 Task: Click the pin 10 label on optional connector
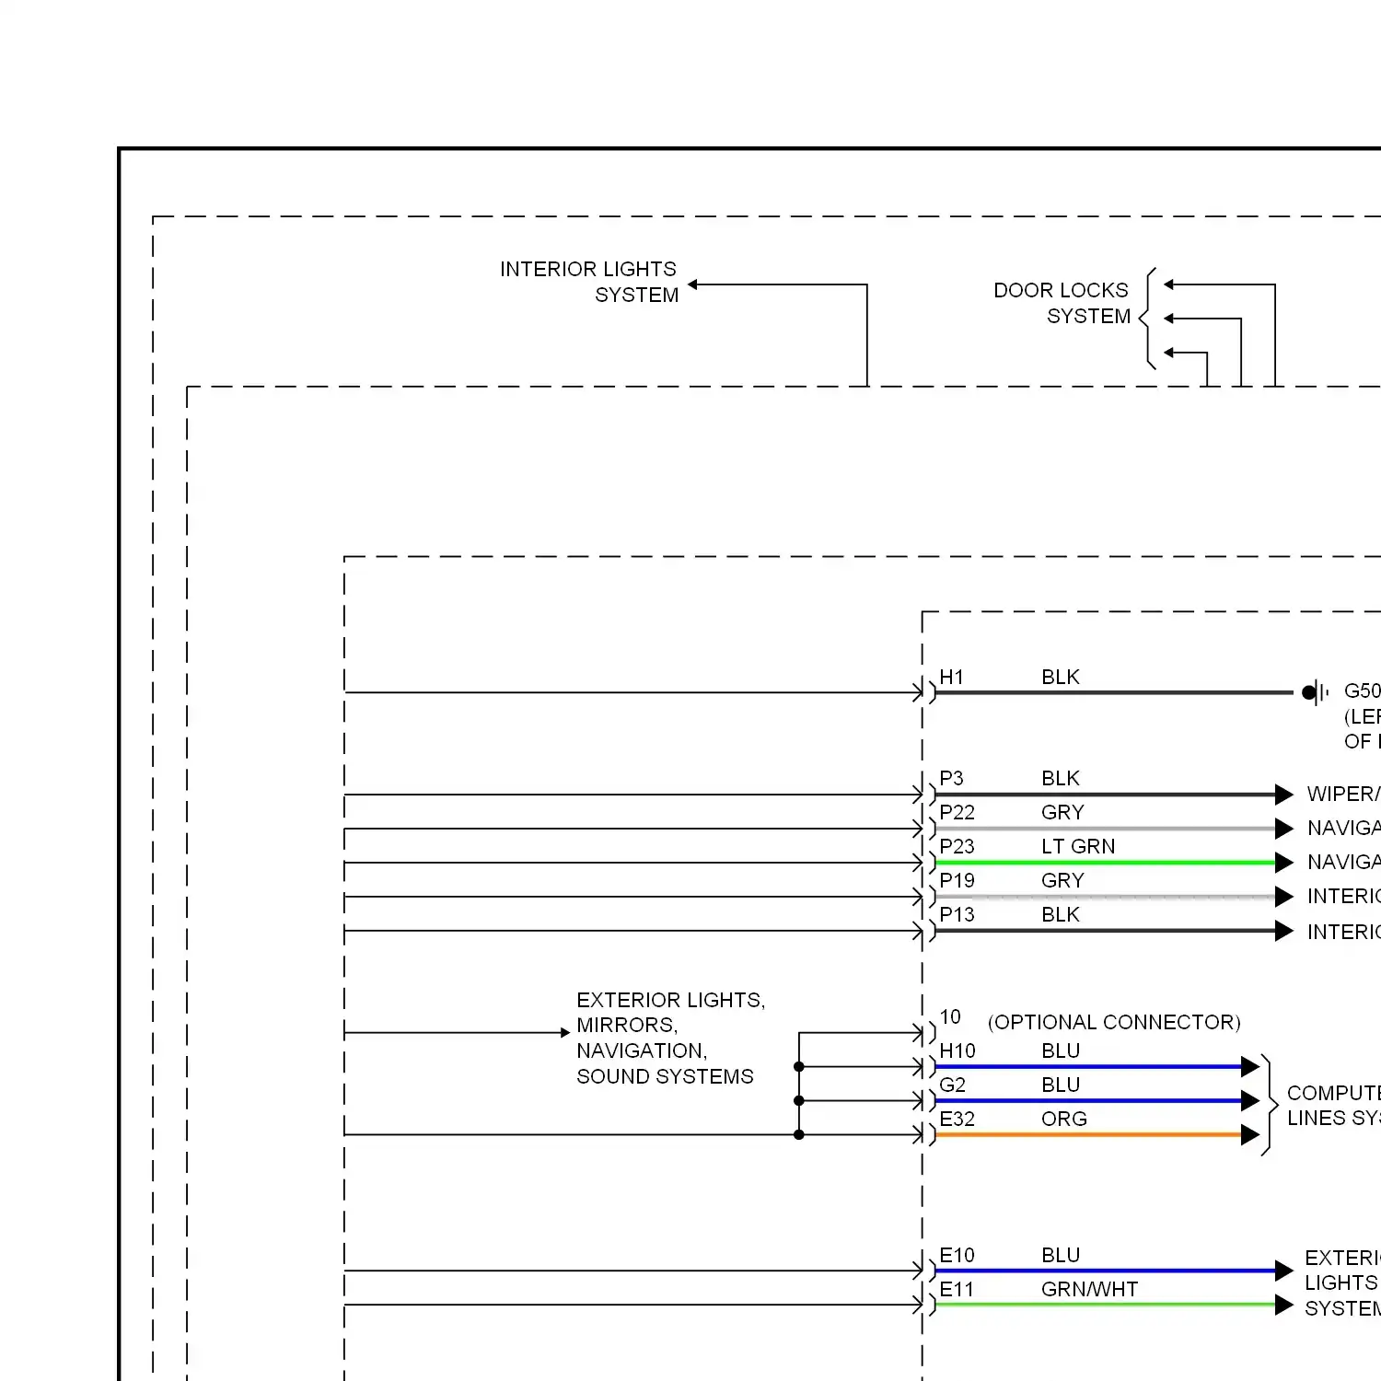[x=950, y=1017]
